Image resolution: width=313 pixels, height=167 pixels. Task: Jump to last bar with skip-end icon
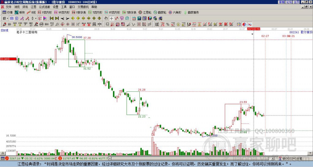[x=57, y=19]
